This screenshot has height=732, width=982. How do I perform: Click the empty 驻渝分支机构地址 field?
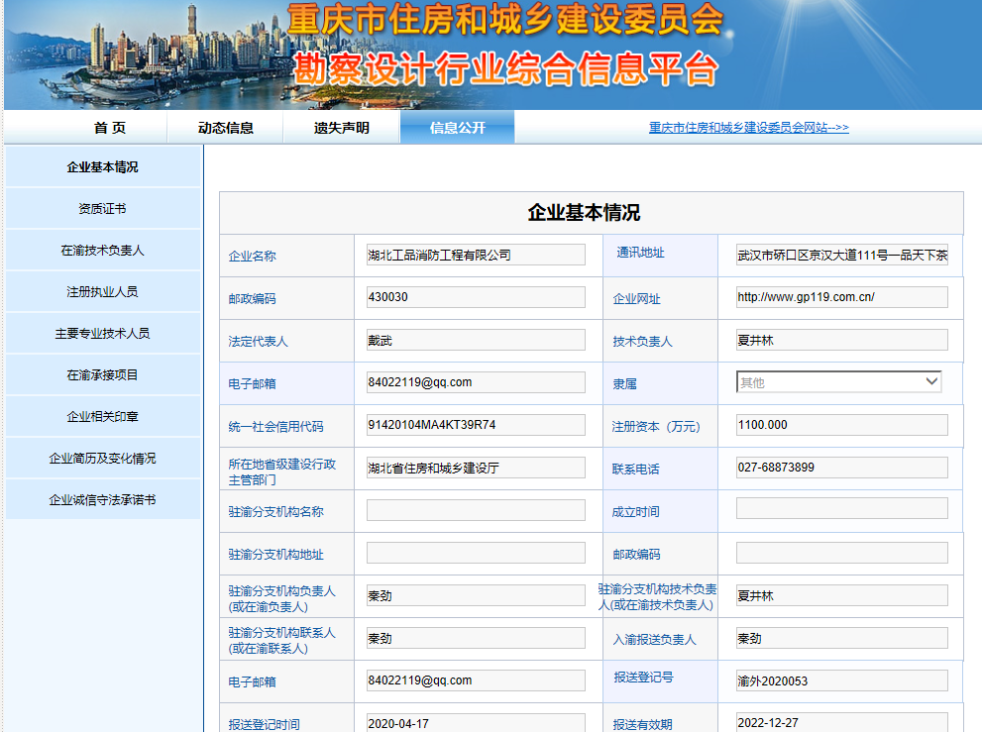pyautogui.click(x=476, y=553)
